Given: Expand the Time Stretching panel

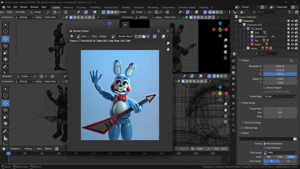Looking at the screenshot, I should pyautogui.click(x=252, y=123).
